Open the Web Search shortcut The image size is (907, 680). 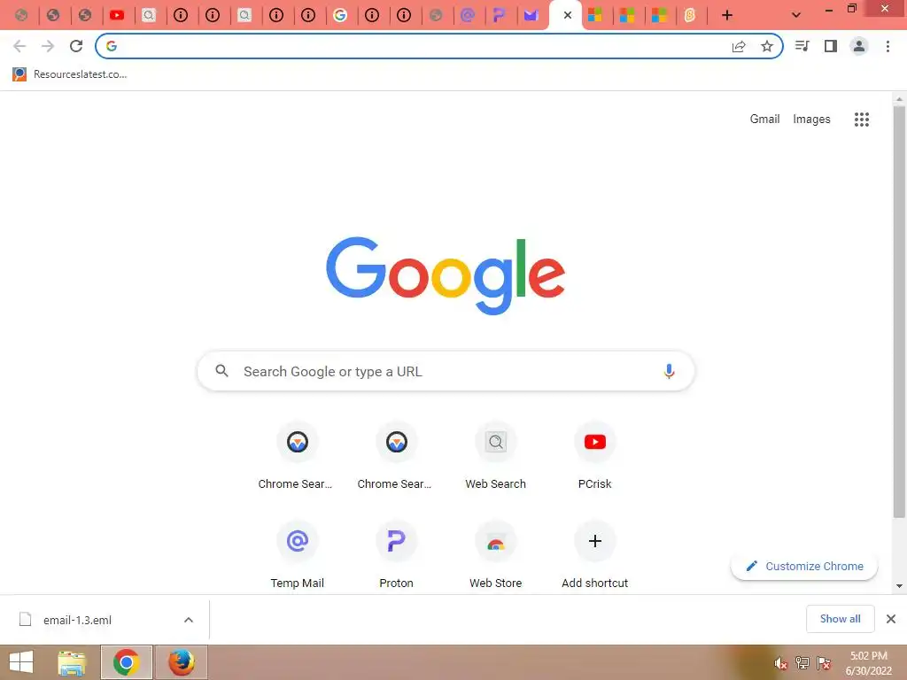tap(496, 457)
